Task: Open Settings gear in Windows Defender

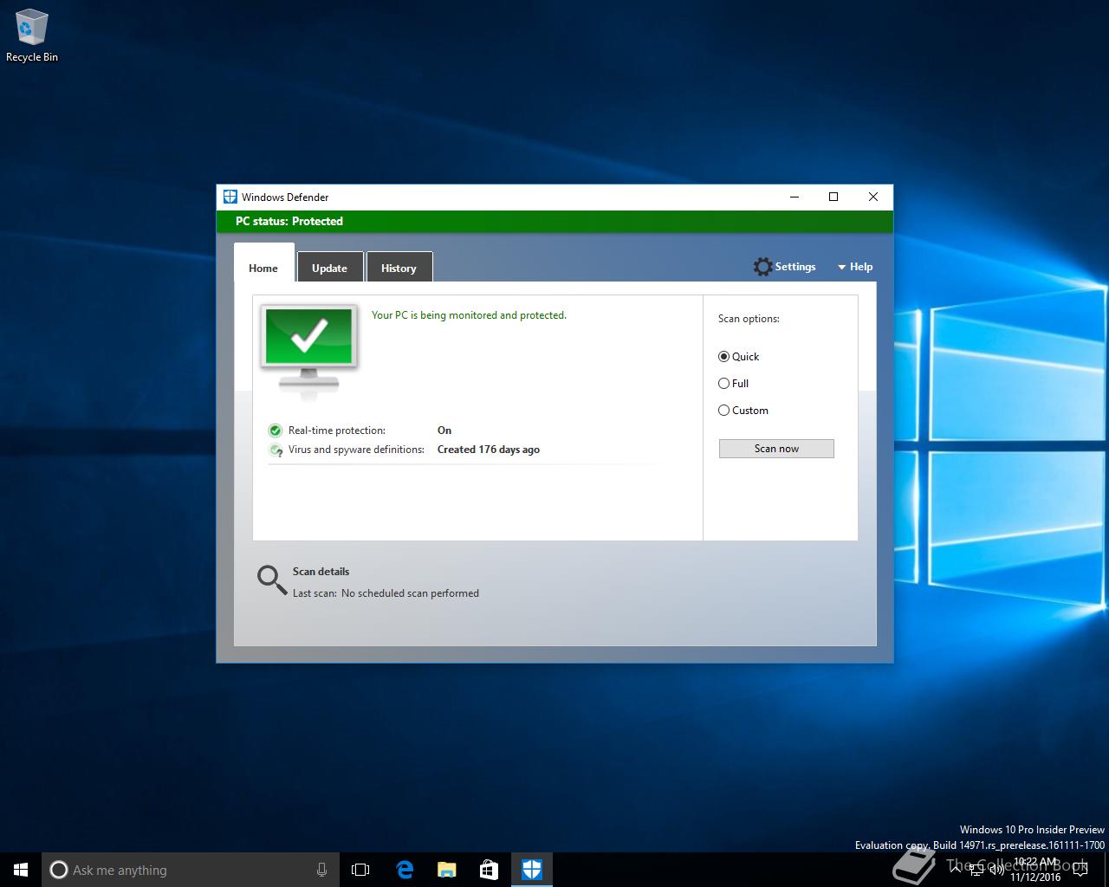Action: tap(785, 267)
